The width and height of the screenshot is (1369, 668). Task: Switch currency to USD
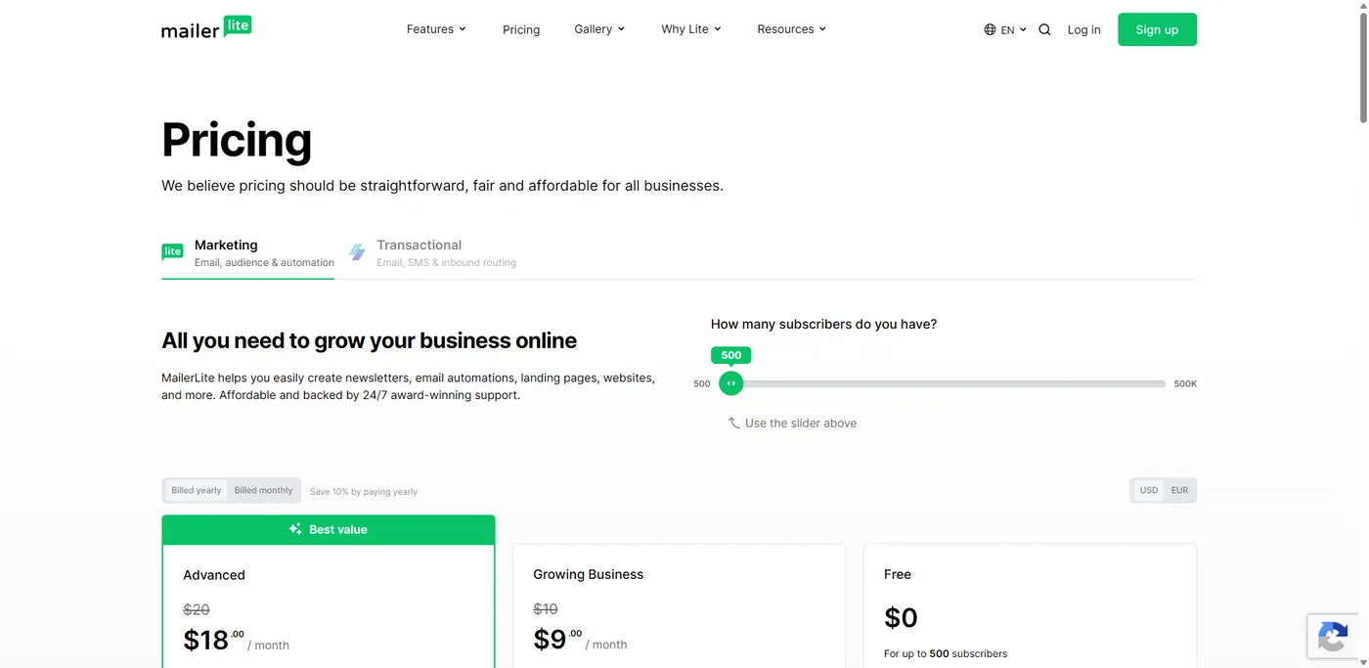(1149, 490)
